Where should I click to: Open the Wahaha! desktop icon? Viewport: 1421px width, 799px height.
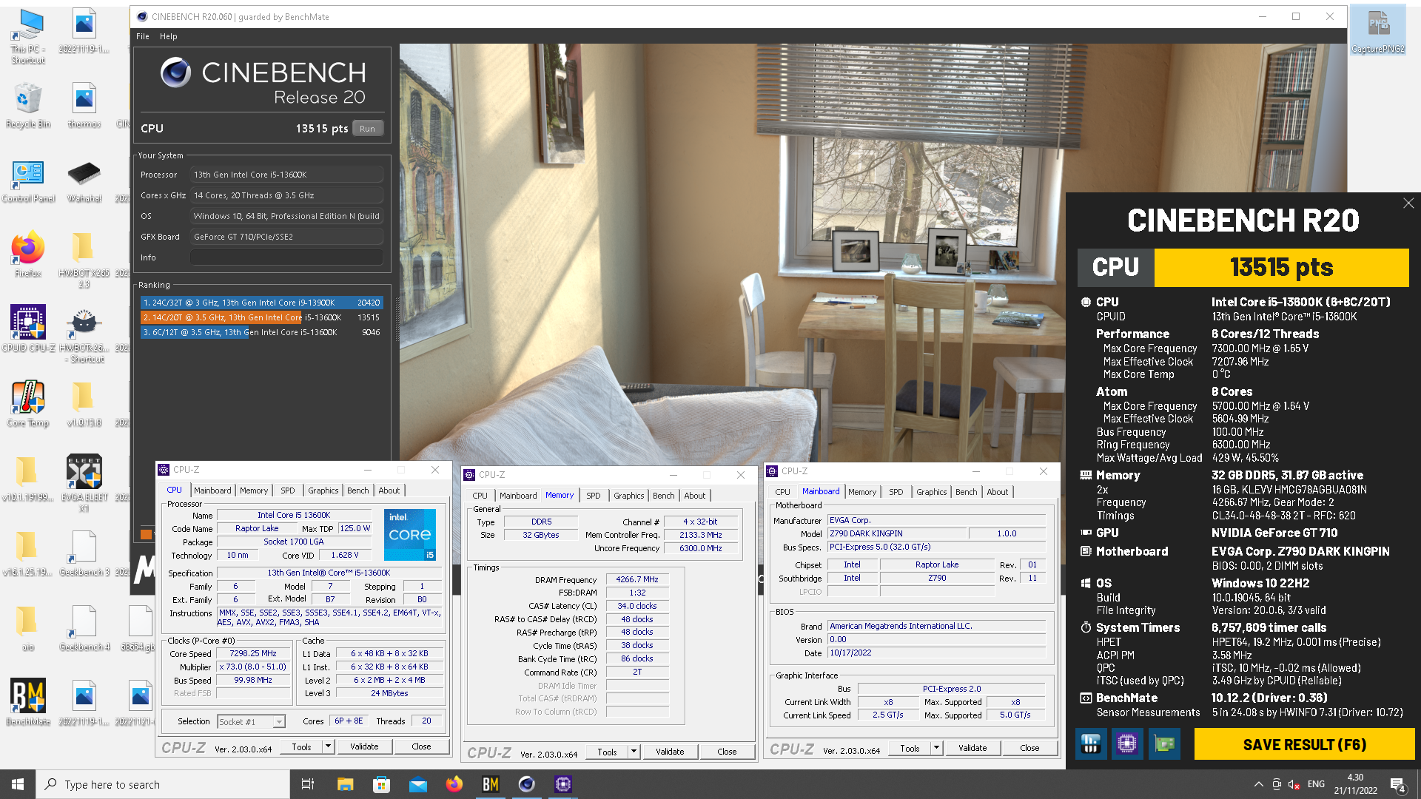pyautogui.click(x=84, y=181)
